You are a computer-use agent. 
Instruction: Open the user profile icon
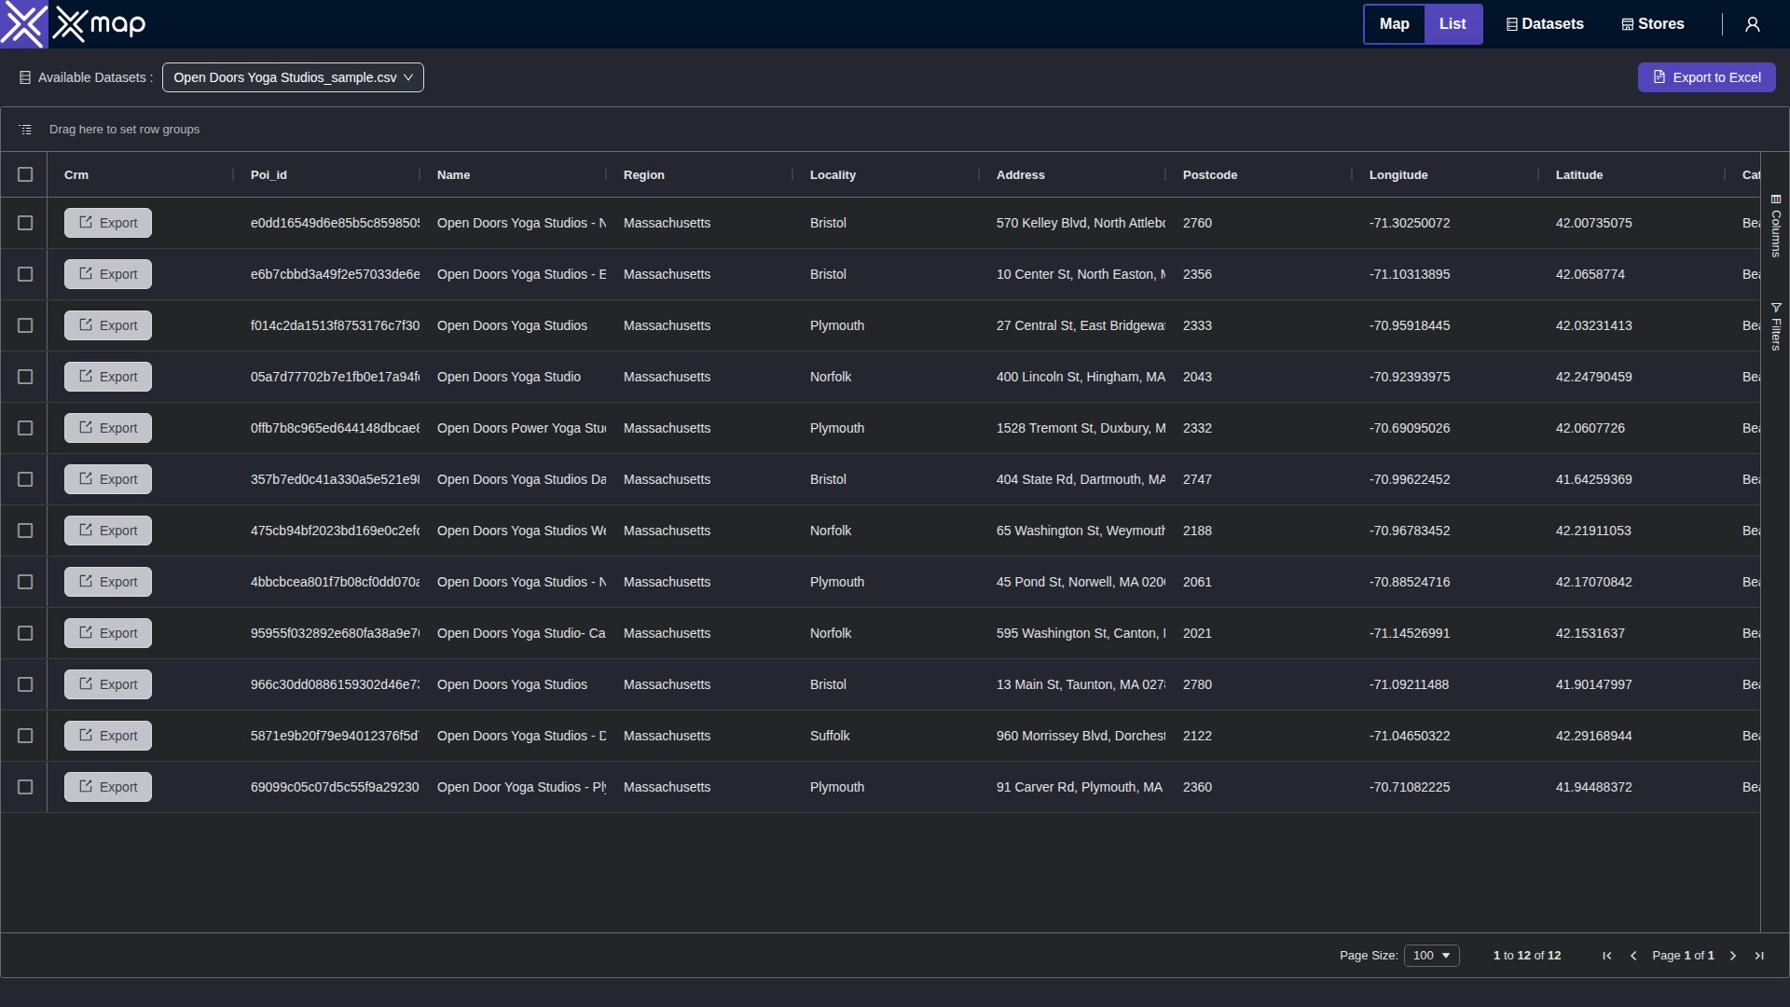(1752, 24)
